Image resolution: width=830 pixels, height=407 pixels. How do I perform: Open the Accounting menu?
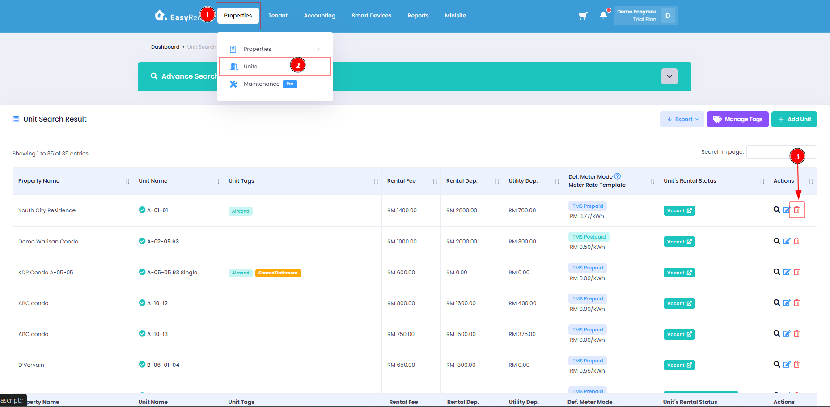[x=319, y=16]
